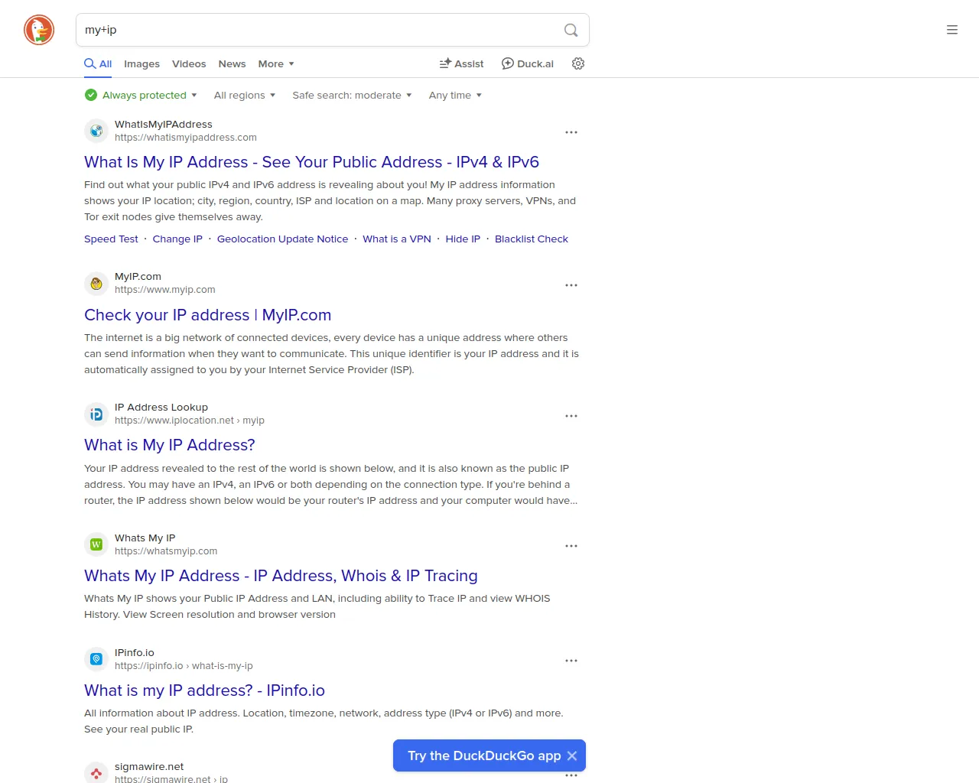979x783 pixels.
Task: Click the Assist button
Action: click(461, 63)
